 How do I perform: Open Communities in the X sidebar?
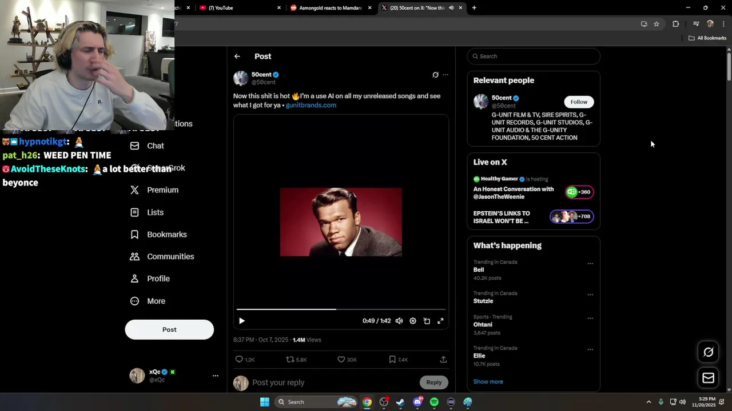pyautogui.click(x=162, y=257)
